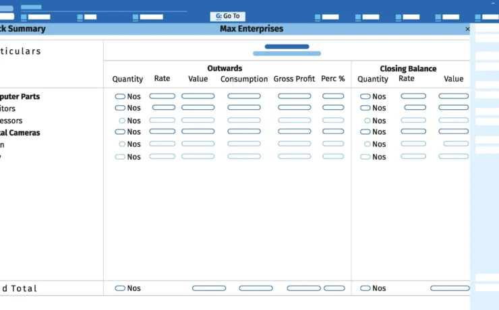Click Gross Profit value cell in Digital Cameras row
Viewport: 499px width, 310px height.
[295, 131]
